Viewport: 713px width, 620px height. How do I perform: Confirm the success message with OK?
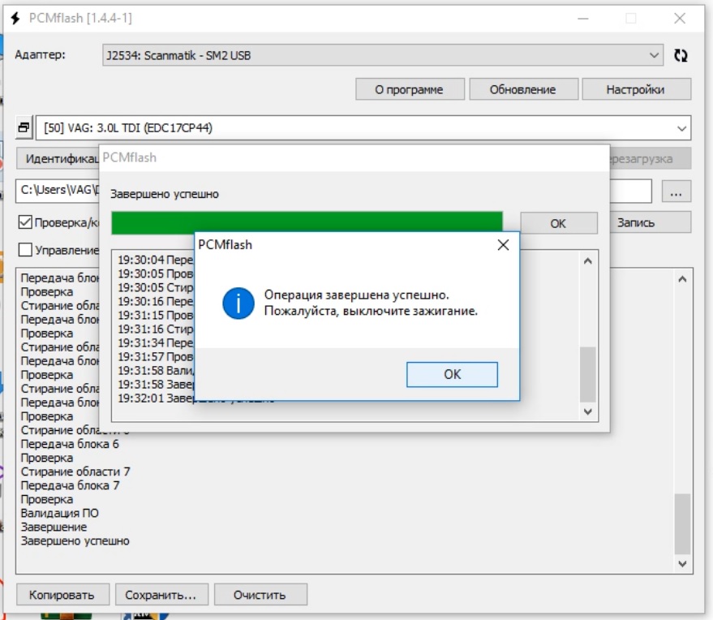(452, 374)
